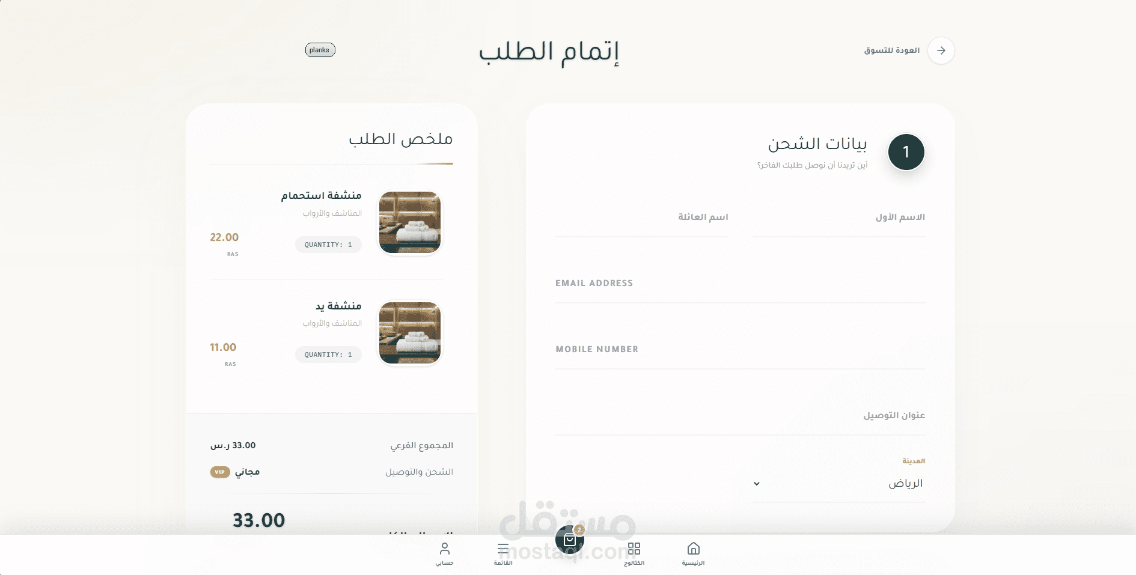Click the city dropdown chevron arrow
The height and width of the screenshot is (575, 1136).
(x=757, y=484)
